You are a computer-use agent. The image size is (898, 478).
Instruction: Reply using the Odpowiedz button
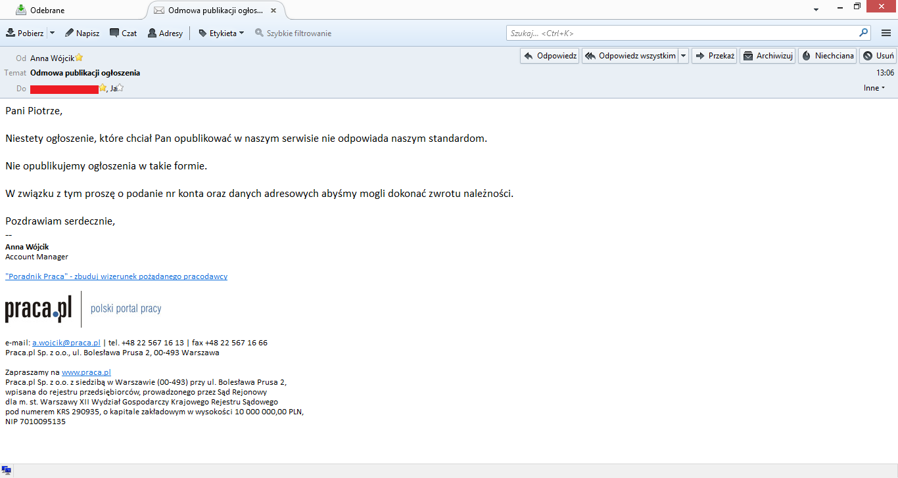[550, 56]
